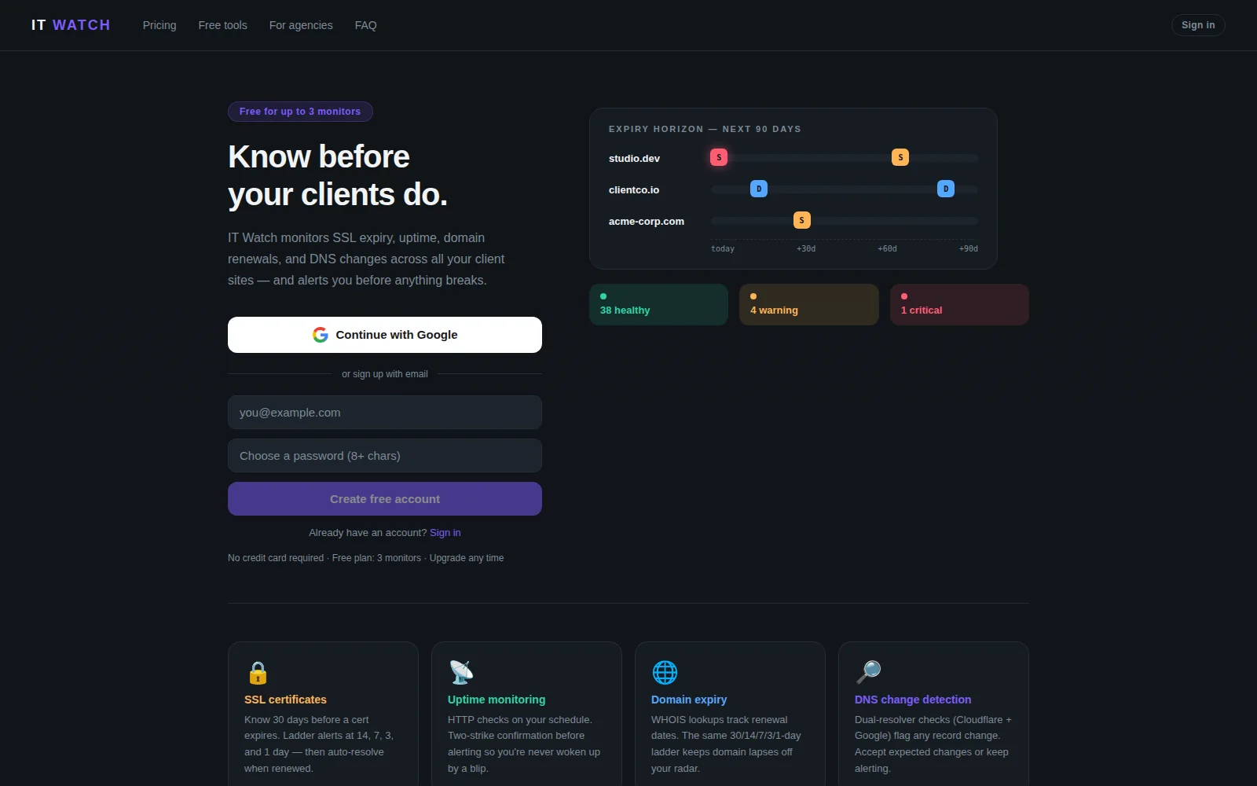This screenshot has height=786, width=1257.
Task: Select the orange S marker on acme-corp.com
Action: click(x=801, y=220)
